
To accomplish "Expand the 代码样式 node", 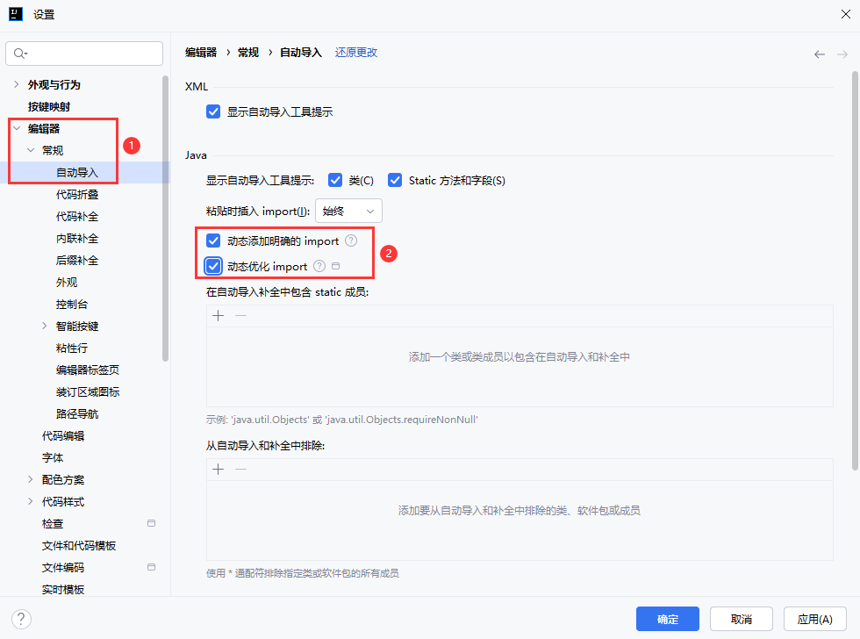I will click(31, 501).
